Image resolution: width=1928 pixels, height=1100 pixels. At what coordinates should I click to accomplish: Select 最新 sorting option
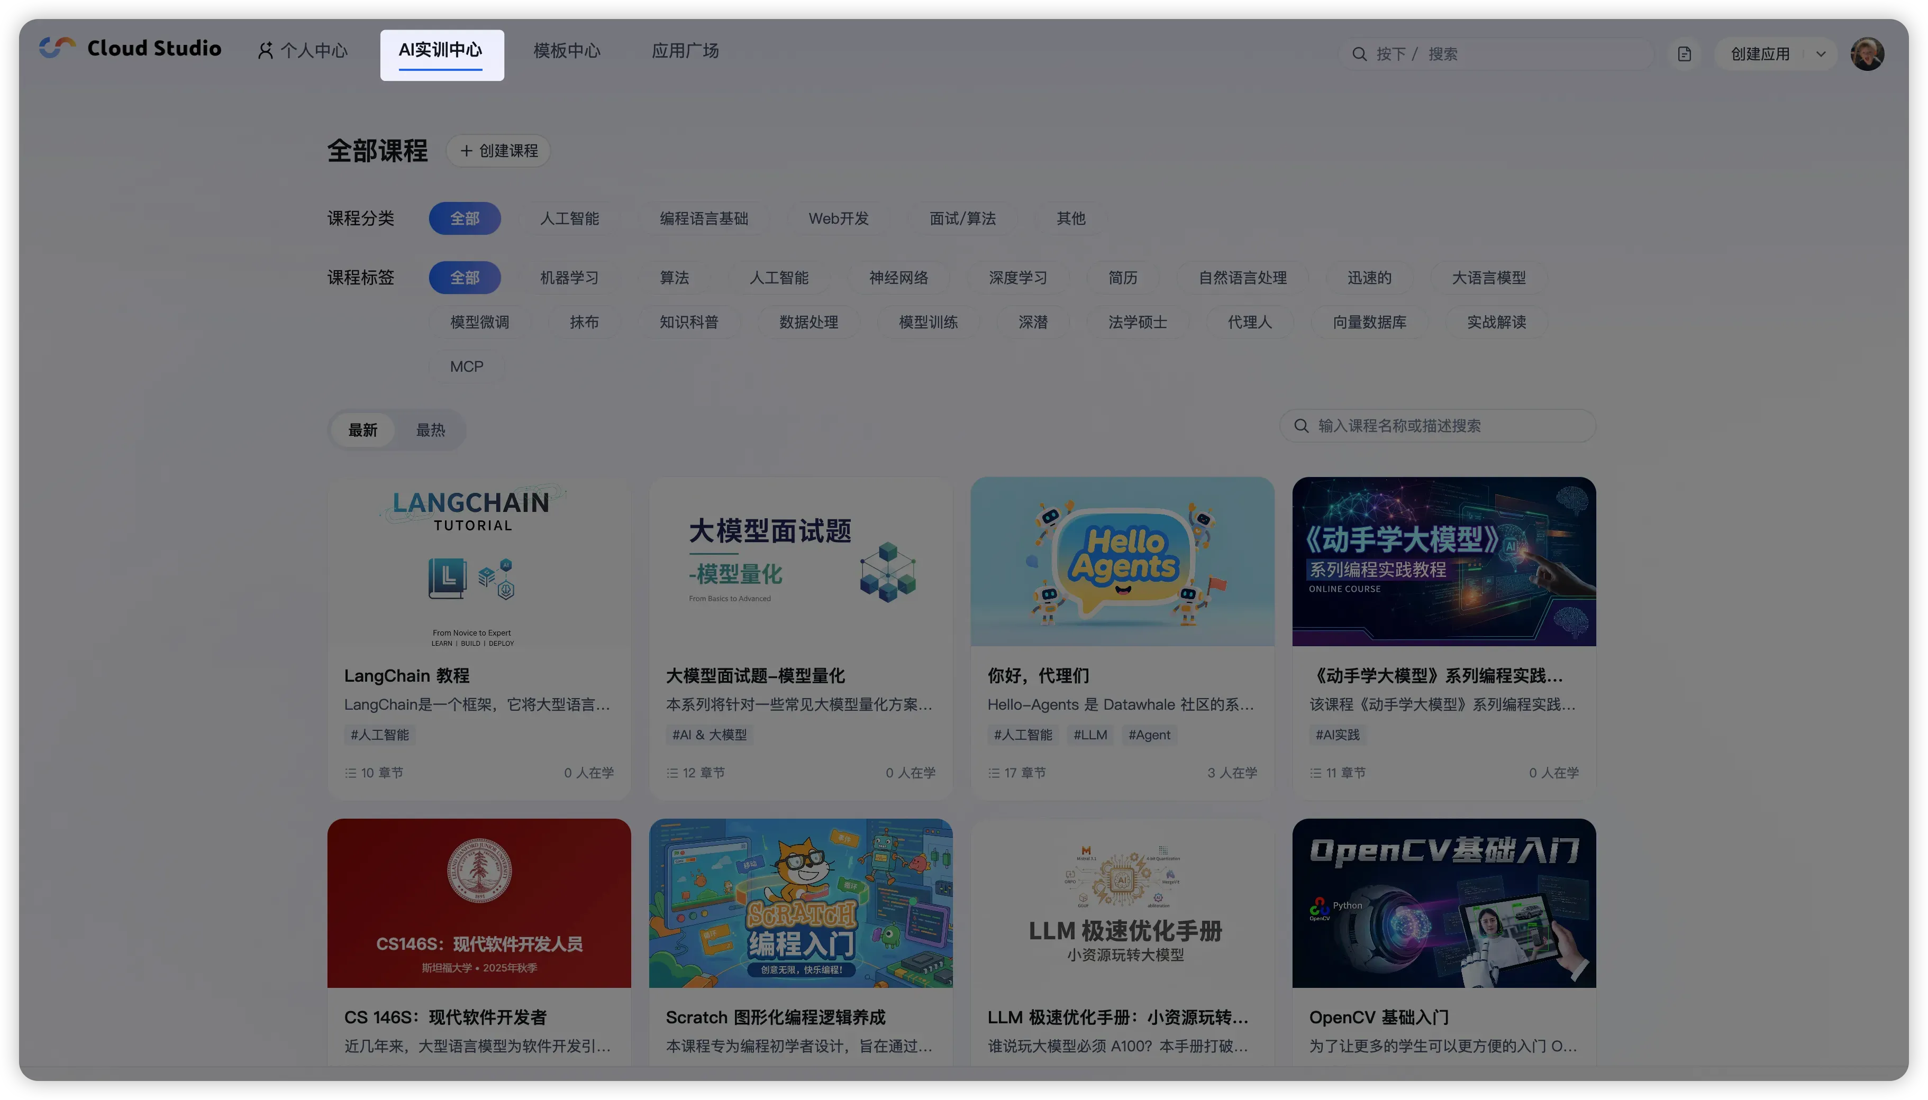click(363, 430)
